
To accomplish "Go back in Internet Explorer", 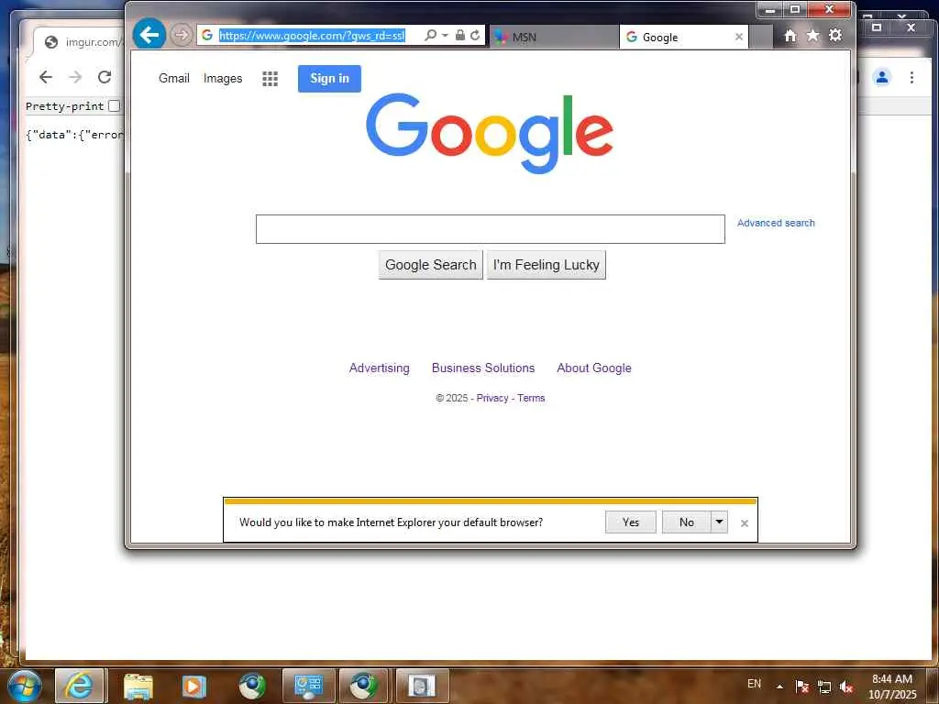I will tap(149, 35).
